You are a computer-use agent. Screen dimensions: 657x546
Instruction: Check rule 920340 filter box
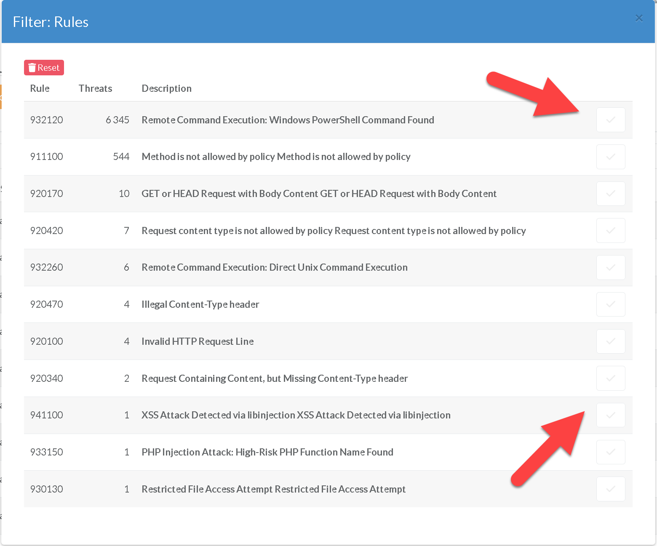tap(610, 378)
